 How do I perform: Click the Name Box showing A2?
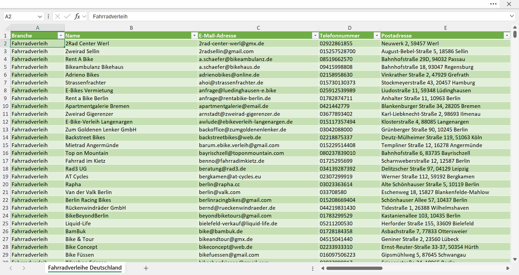coord(20,16)
